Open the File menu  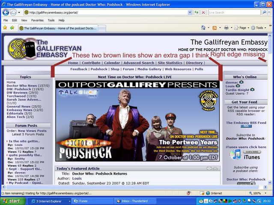(x=6, y=20)
